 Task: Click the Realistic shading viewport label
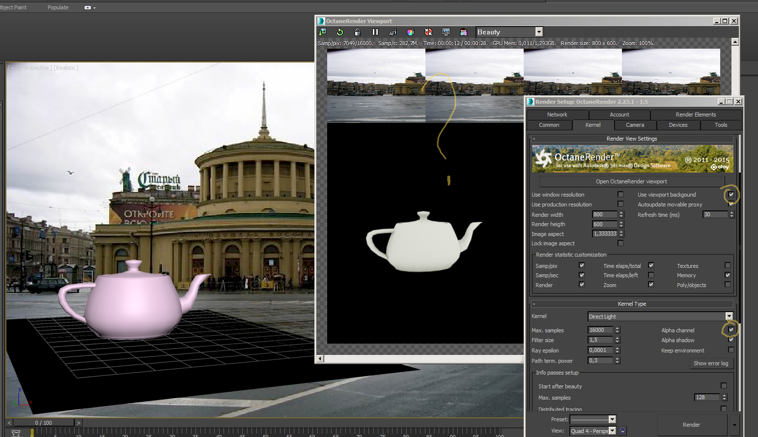coord(66,68)
